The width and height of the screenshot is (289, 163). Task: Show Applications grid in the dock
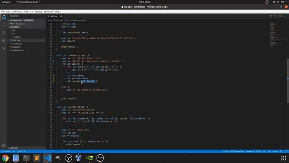point(284,158)
